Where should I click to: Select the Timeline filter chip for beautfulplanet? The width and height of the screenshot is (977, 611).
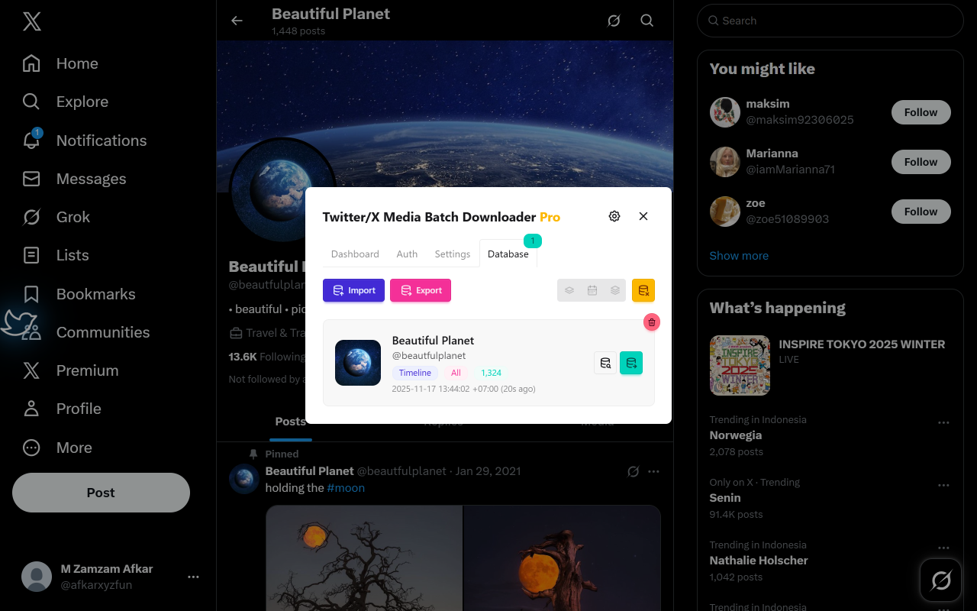click(x=415, y=373)
